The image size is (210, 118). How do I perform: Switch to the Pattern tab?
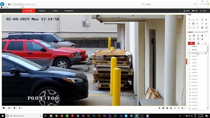205,43
